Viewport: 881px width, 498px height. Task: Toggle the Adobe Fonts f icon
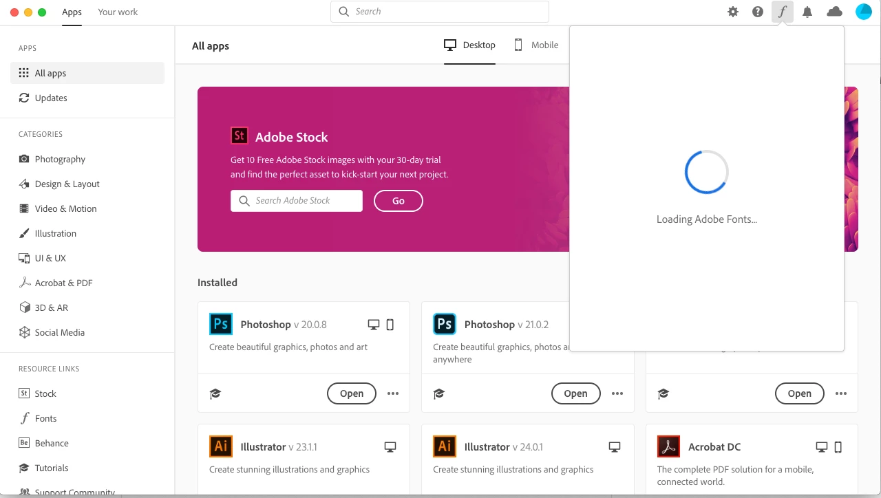pyautogui.click(x=783, y=12)
